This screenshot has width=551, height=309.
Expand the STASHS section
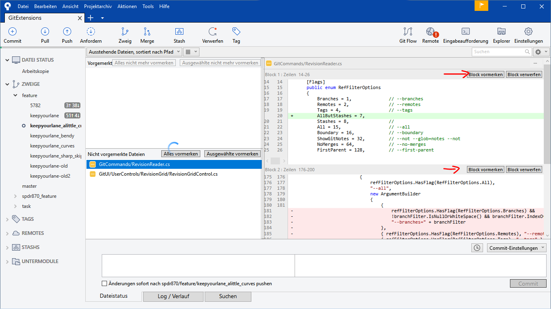click(x=7, y=247)
